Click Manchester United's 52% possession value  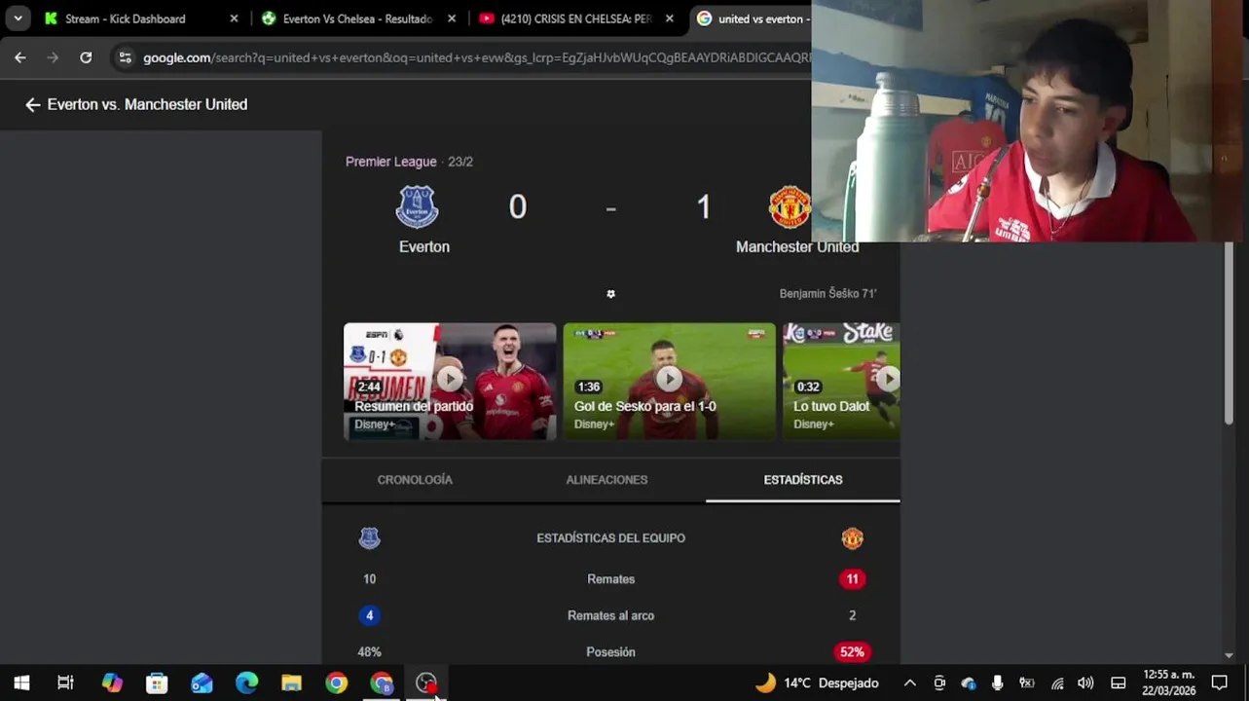pyautogui.click(x=852, y=652)
